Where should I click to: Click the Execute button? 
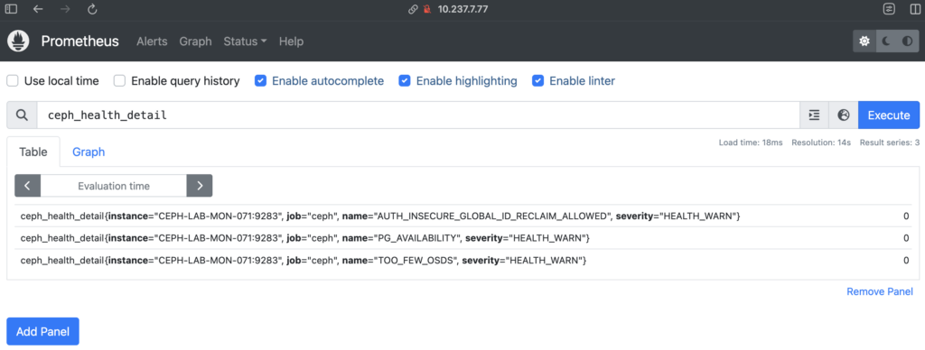pos(889,115)
